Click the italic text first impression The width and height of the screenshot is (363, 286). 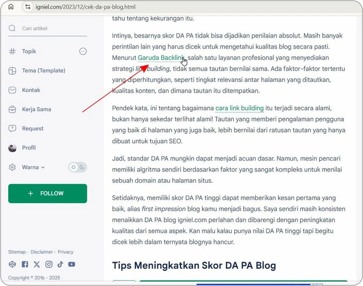164,209
